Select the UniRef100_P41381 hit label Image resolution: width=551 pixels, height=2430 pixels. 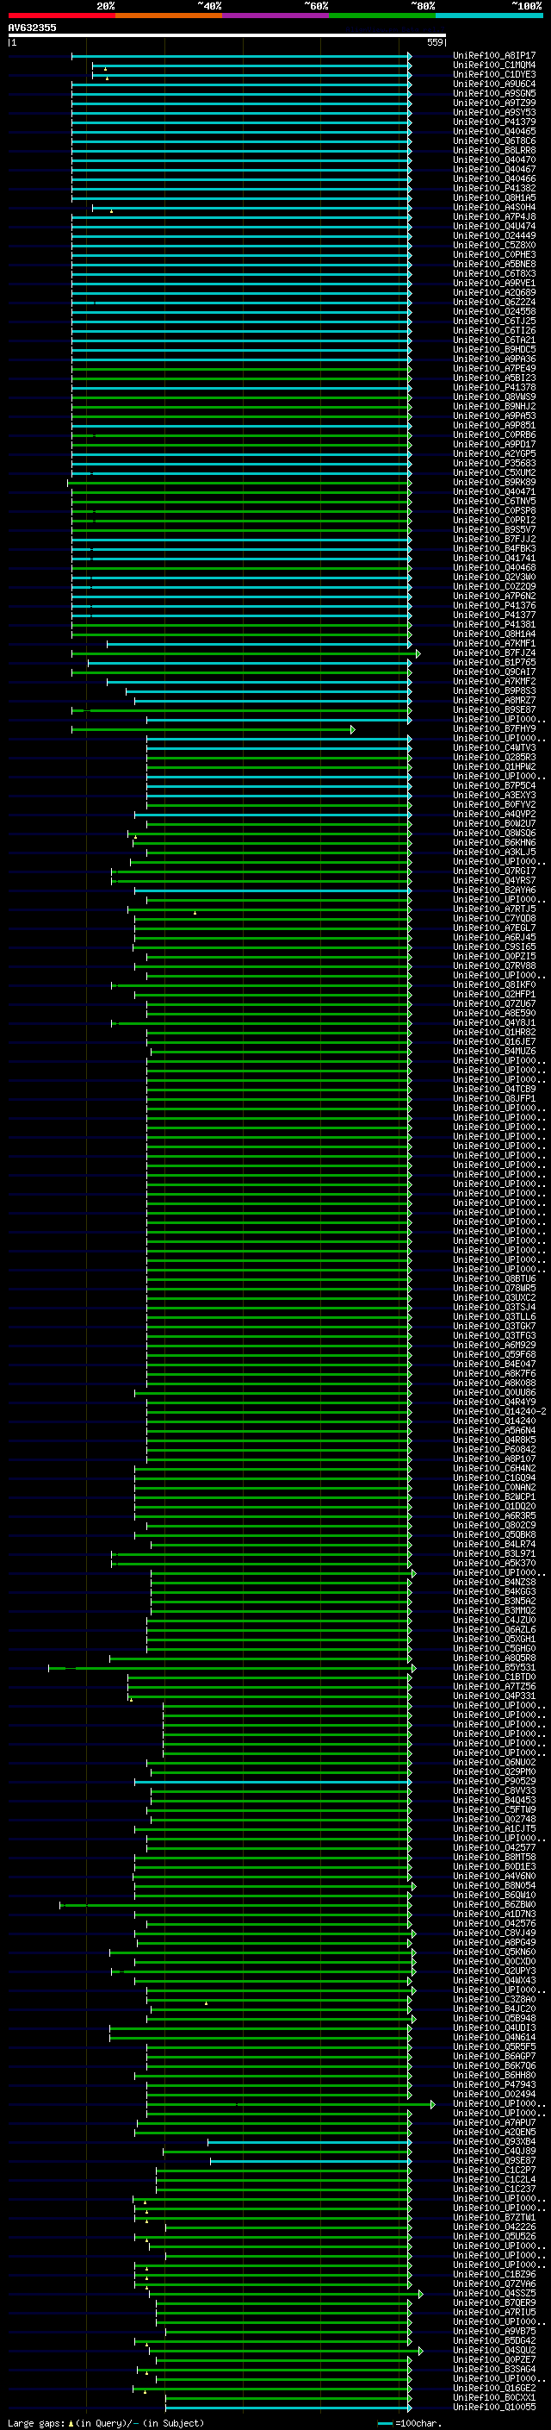tap(494, 624)
